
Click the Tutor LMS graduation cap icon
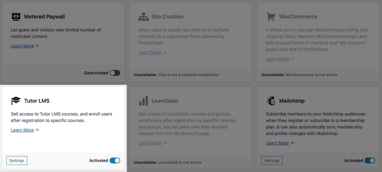(x=16, y=101)
